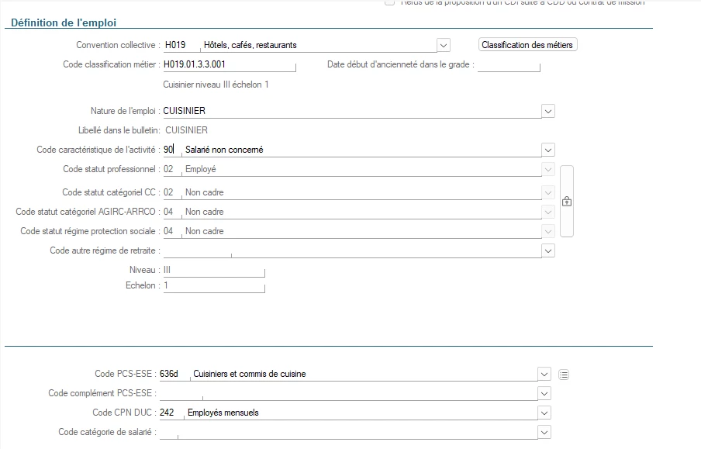Open the Code CPN DUC dropdown

pyautogui.click(x=544, y=413)
